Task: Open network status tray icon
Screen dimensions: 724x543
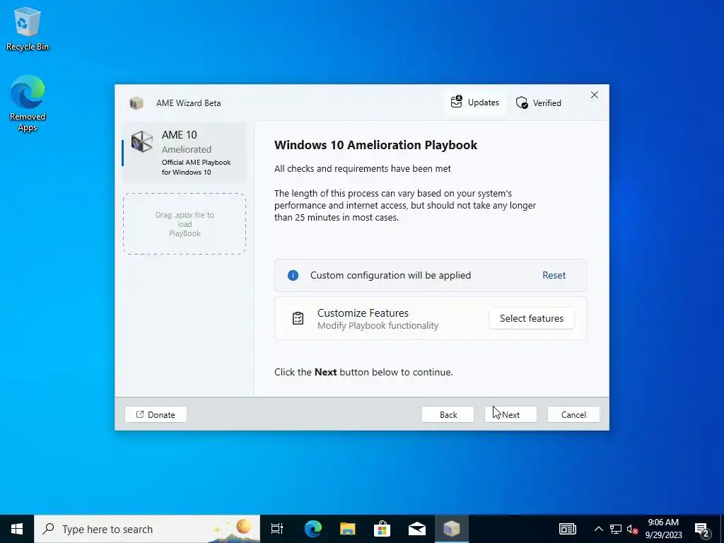Action: point(616,529)
